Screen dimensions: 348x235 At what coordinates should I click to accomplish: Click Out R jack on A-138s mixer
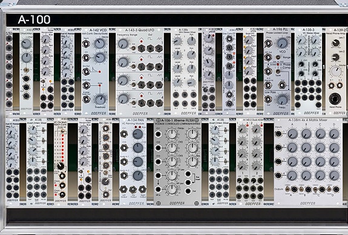tap(194, 103)
